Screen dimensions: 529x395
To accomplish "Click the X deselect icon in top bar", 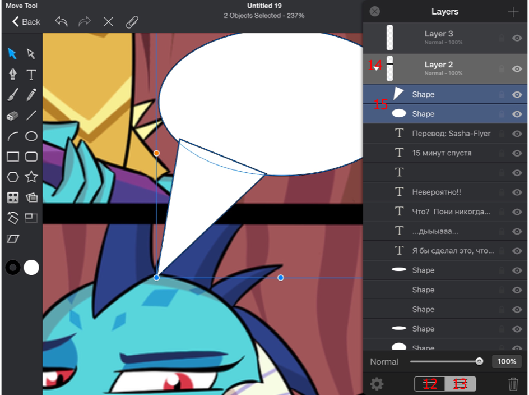I will click(108, 22).
